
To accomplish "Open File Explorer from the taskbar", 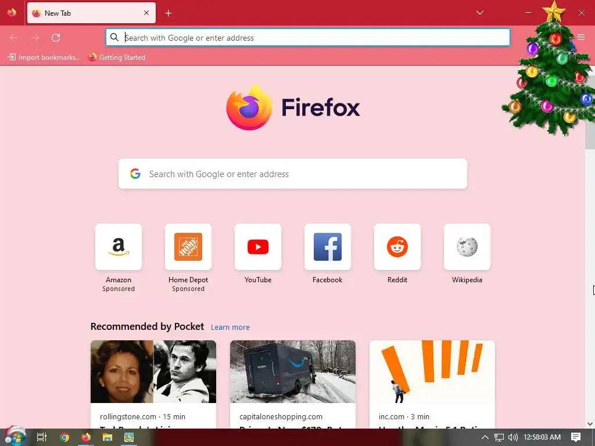I will tap(107, 437).
